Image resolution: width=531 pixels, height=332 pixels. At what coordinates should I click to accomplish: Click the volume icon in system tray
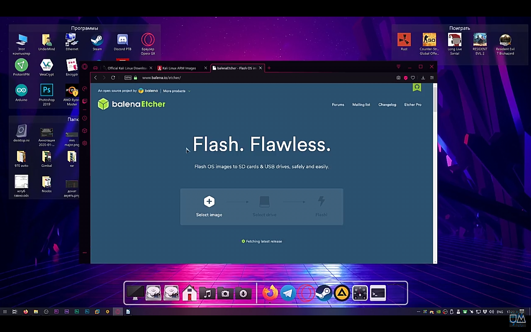point(492,312)
